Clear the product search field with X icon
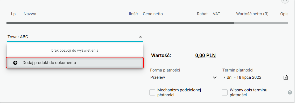Image resolution: width=295 pixels, height=103 pixels. (x=140, y=37)
